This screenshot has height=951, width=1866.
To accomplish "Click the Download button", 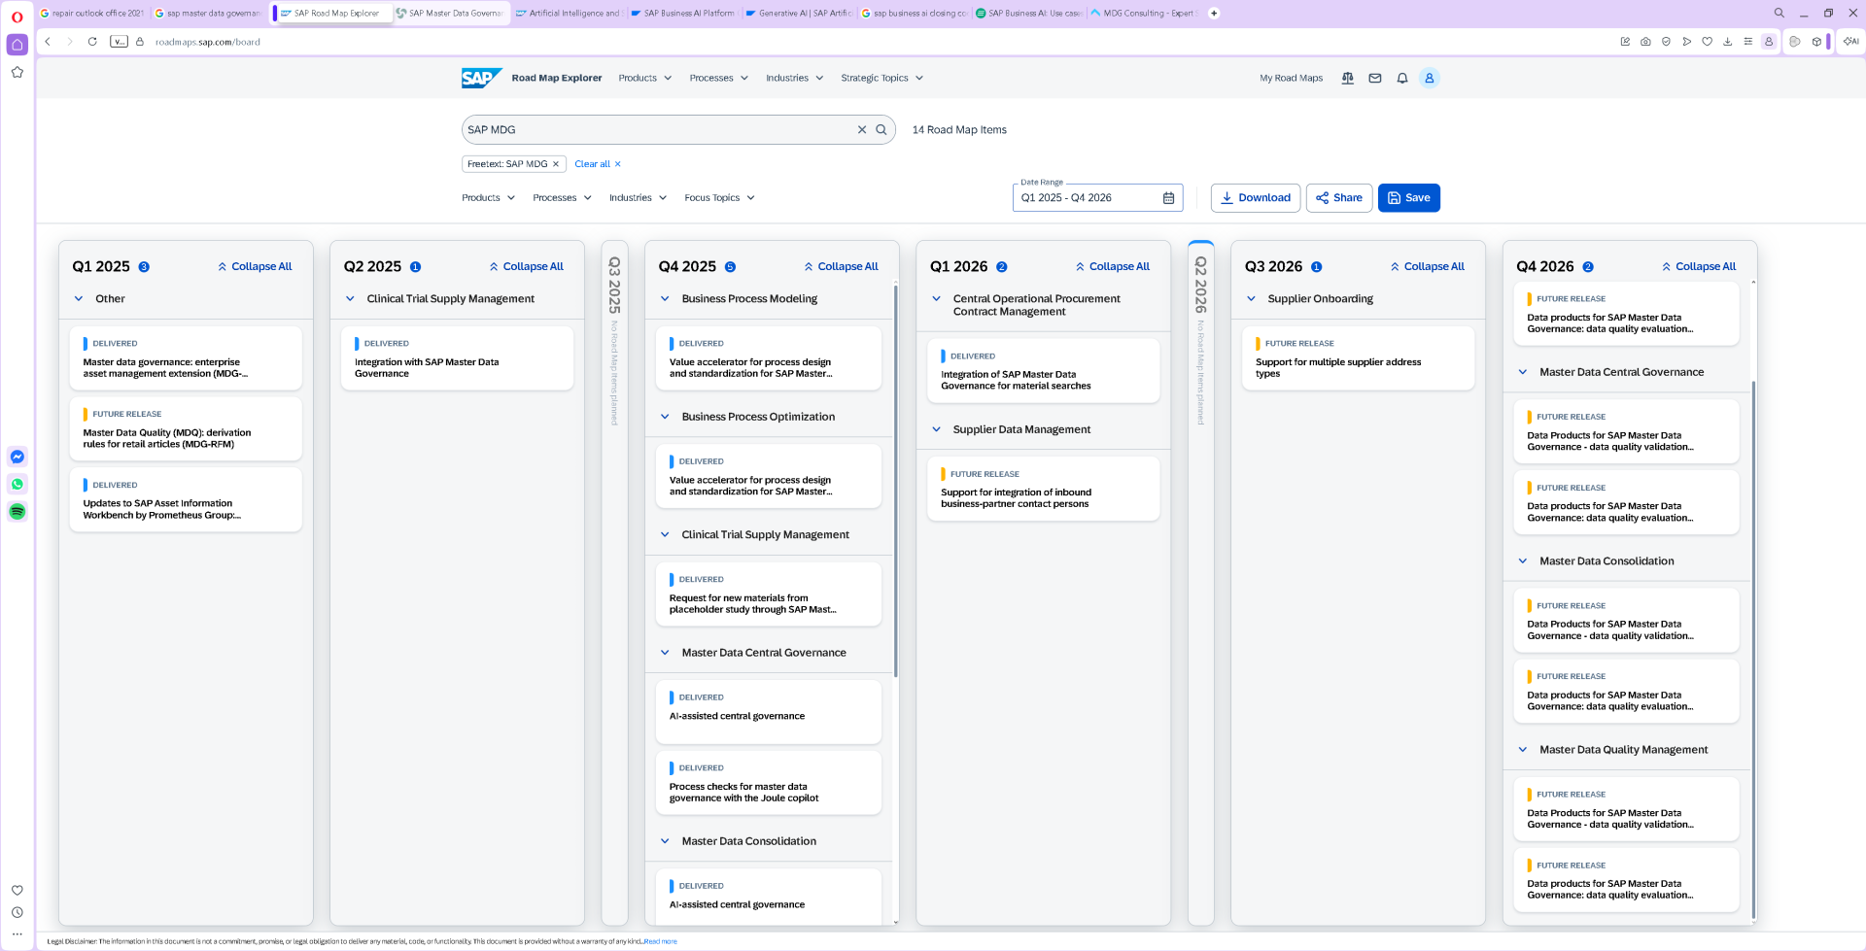I will click(x=1256, y=198).
